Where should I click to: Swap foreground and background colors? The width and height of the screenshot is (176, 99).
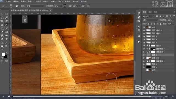[7, 53]
